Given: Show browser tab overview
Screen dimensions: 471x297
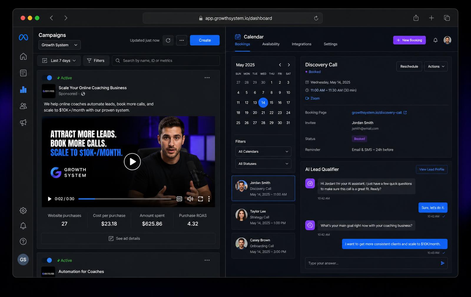Looking at the screenshot, I should [x=447, y=18].
